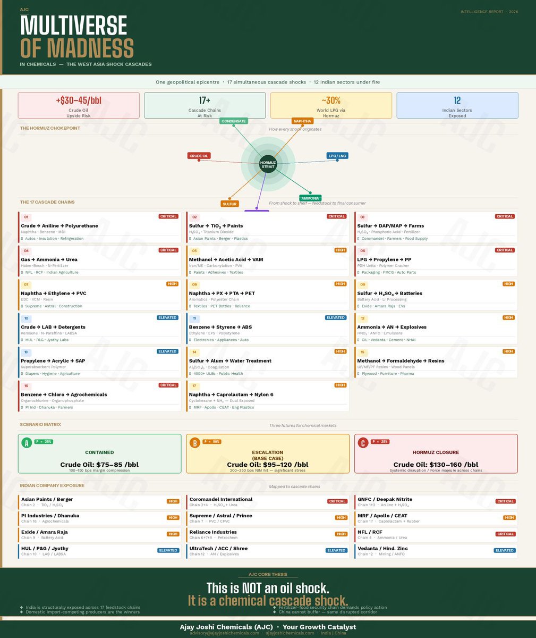Screen dimensions: 536x638
Task: Click the 12 Indian Sectors Exposed card
Action: coord(457,105)
